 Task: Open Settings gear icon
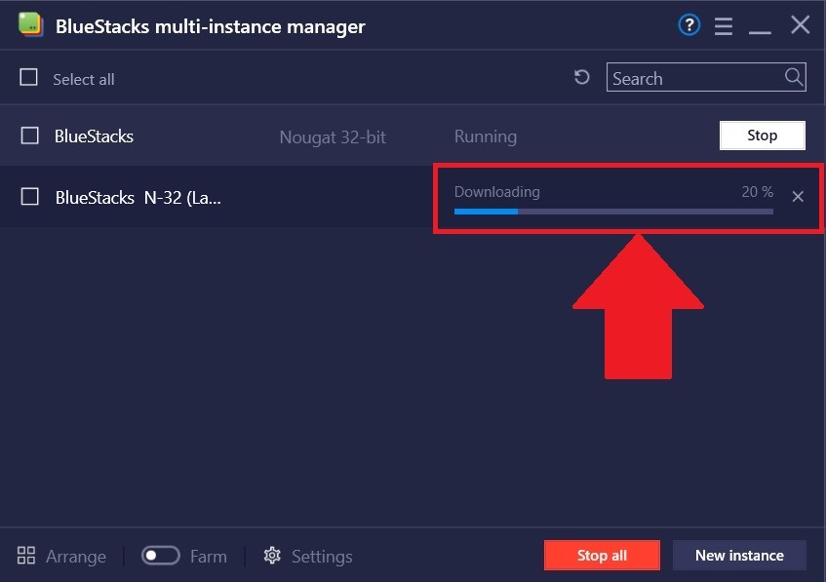pyautogui.click(x=272, y=555)
